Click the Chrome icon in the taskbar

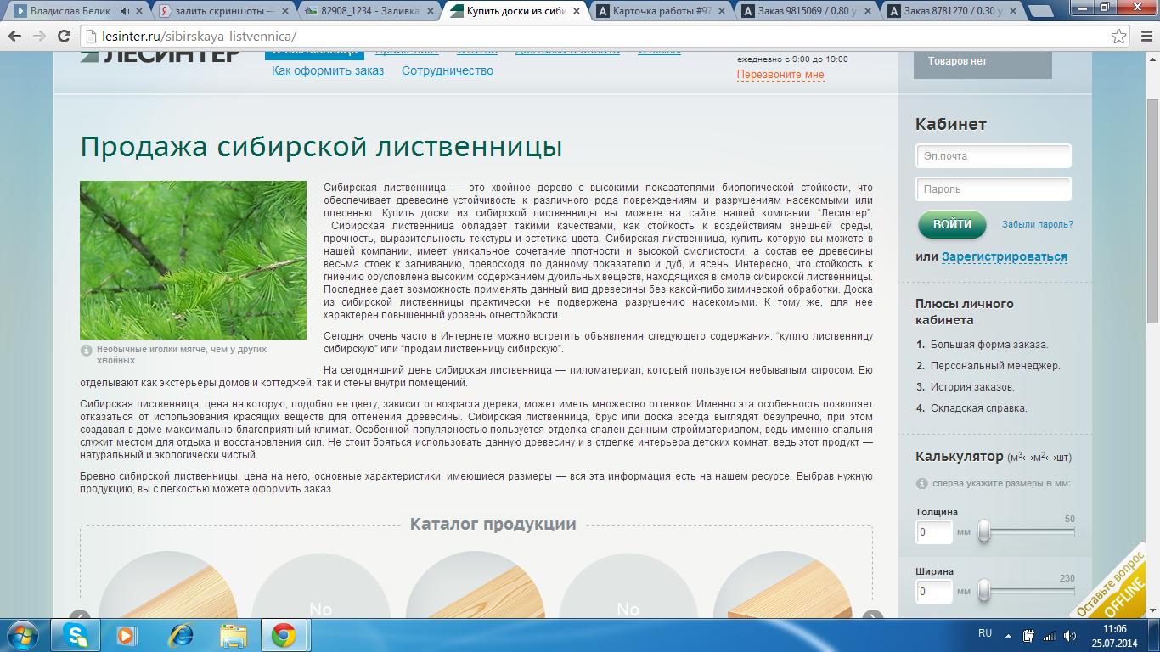pyautogui.click(x=284, y=635)
